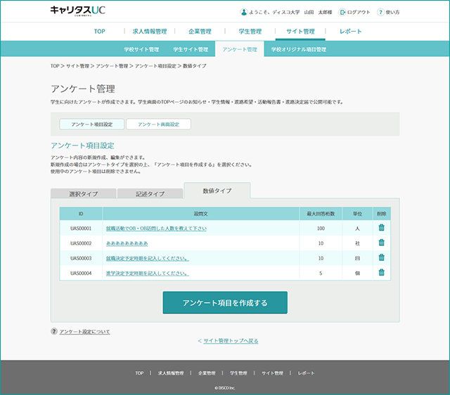The image size is (450, 395).
Task: Select the アンケート管理 sub-tab
Action: point(240,49)
